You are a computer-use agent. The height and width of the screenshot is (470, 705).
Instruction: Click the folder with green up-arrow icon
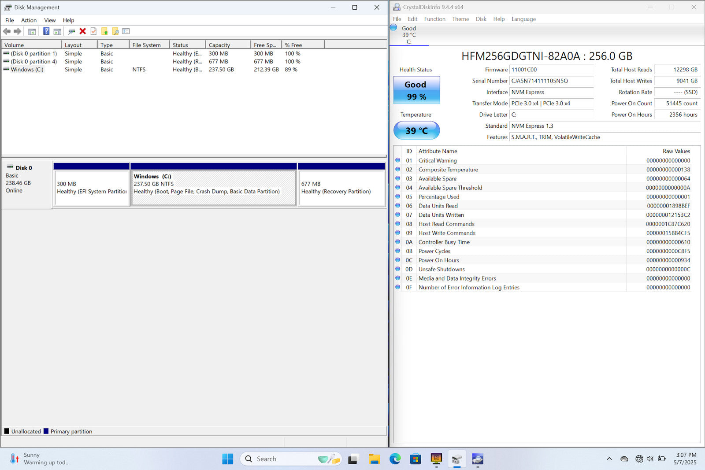(x=104, y=31)
